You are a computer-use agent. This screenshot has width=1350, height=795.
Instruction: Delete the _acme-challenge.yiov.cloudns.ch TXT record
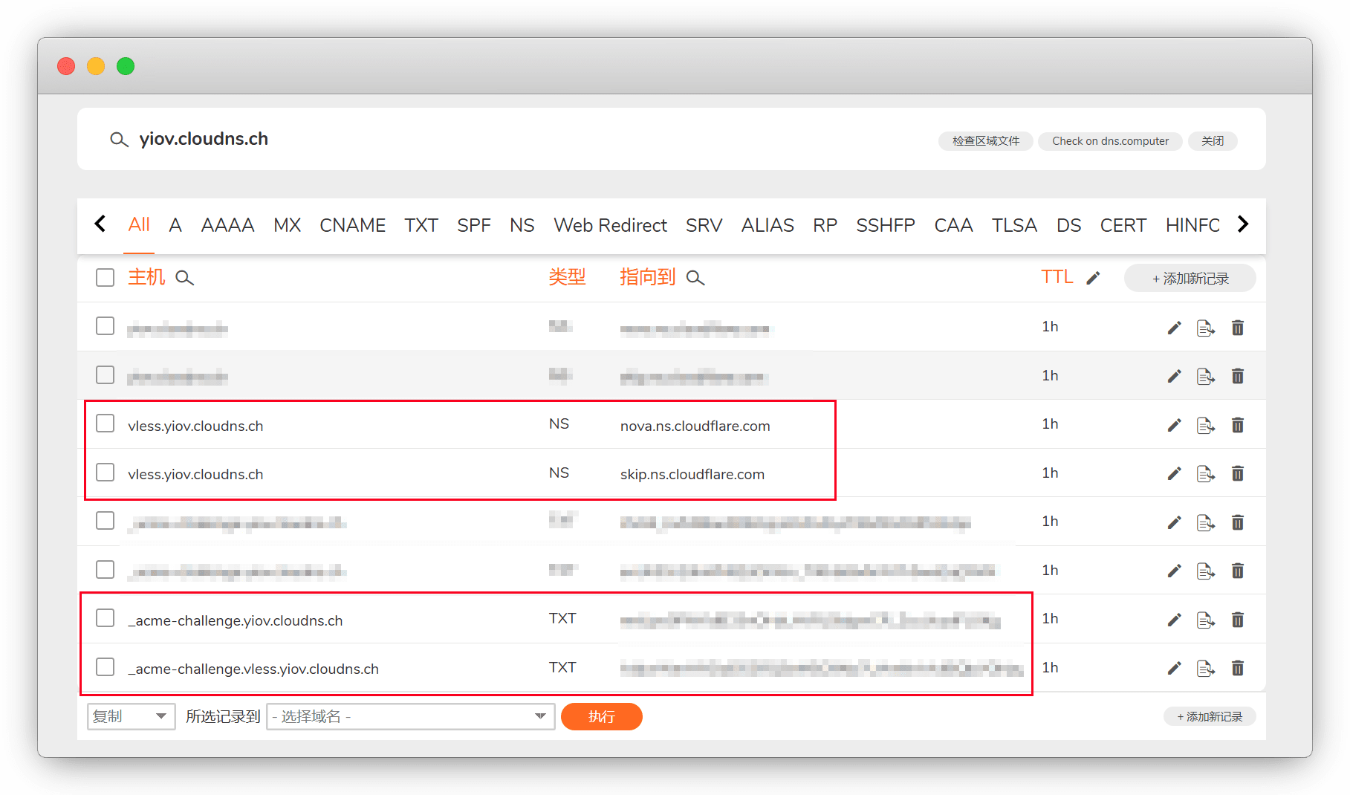click(1237, 620)
